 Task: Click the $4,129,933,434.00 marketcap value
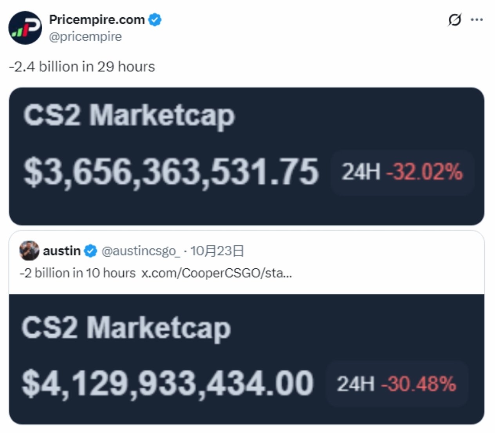pos(168,383)
